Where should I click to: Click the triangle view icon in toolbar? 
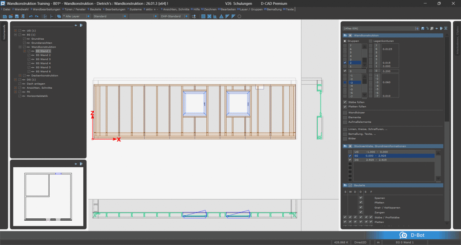[221, 16]
